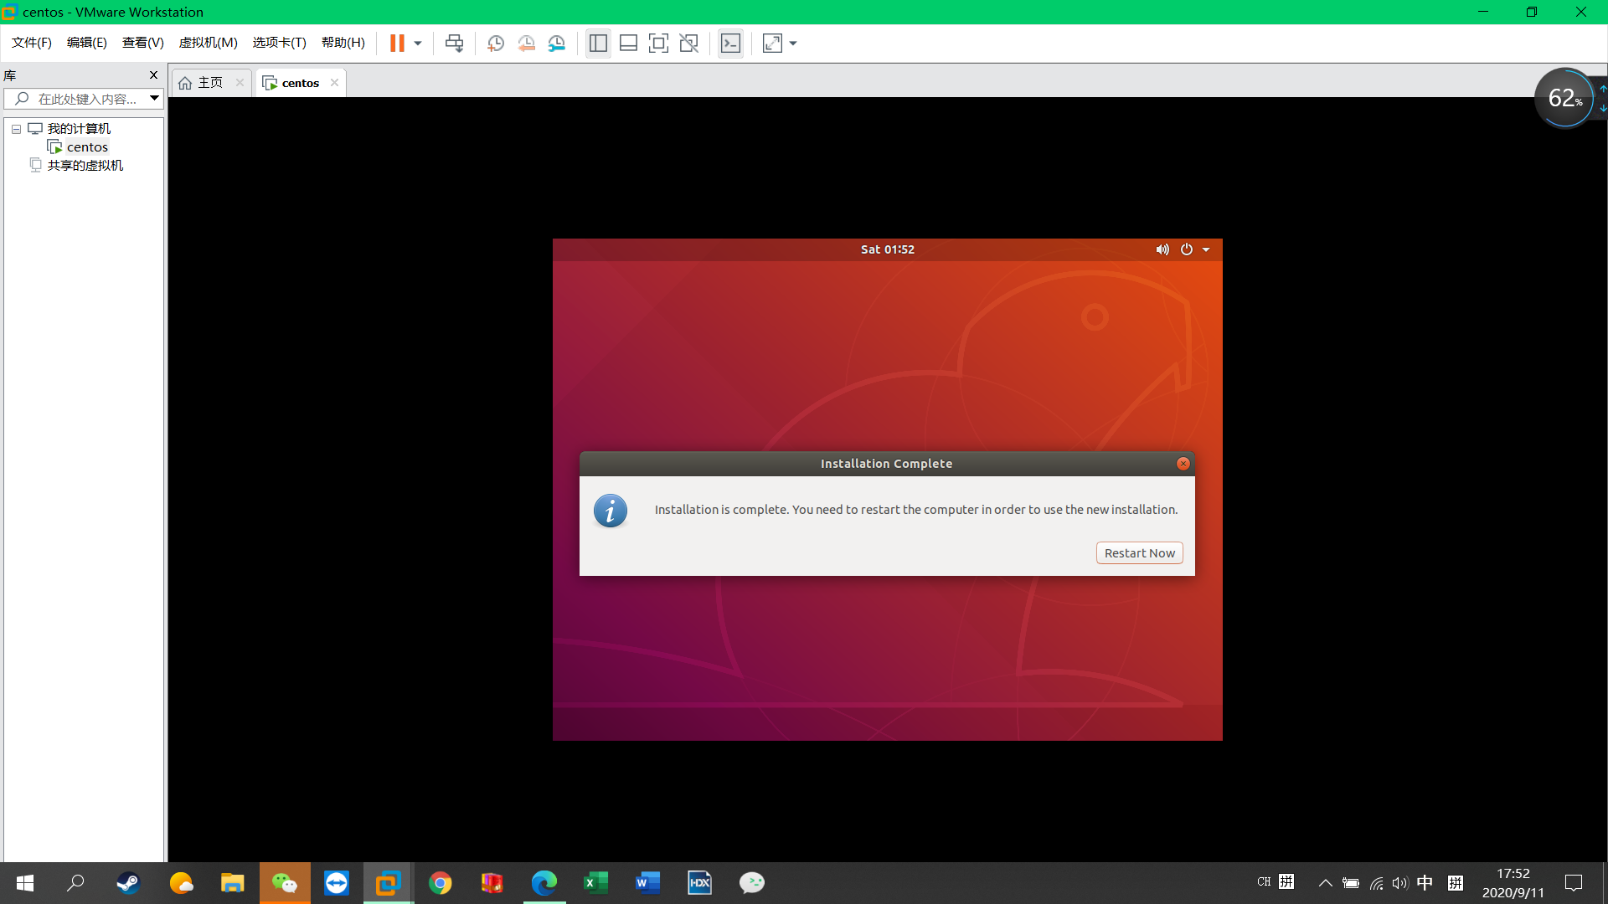Open the 文件(F) menu

click(x=32, y=43)
